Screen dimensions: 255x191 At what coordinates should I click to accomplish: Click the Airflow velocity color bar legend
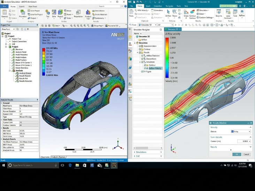167,58
